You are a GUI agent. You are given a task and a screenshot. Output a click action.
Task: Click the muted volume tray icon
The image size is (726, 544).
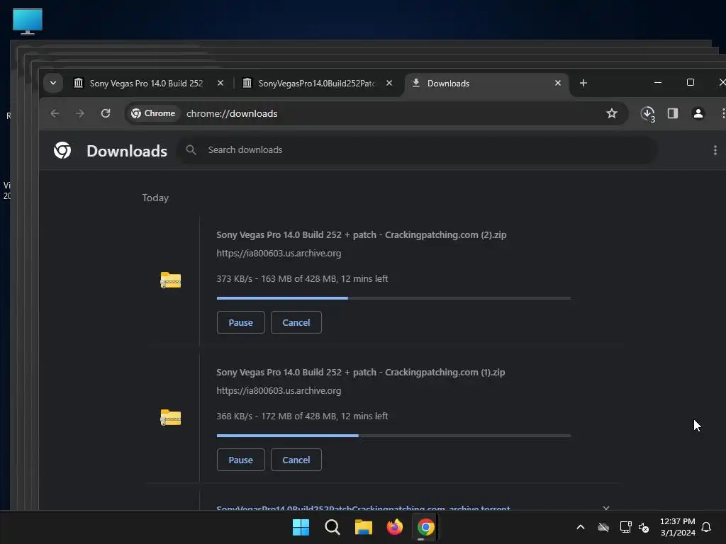click(x=644, y=527)
